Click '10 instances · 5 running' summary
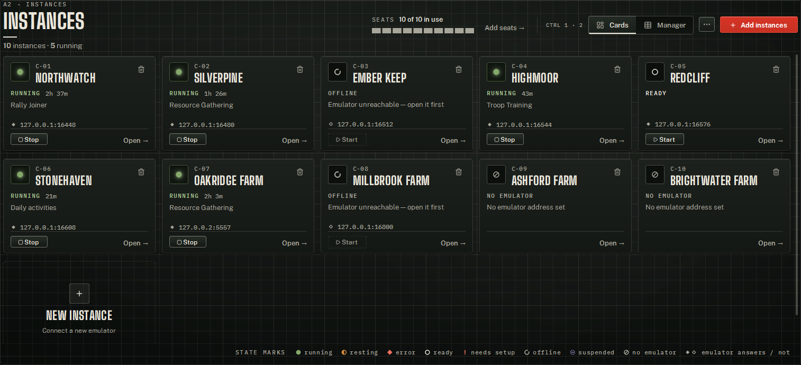 tap(43, 45)
